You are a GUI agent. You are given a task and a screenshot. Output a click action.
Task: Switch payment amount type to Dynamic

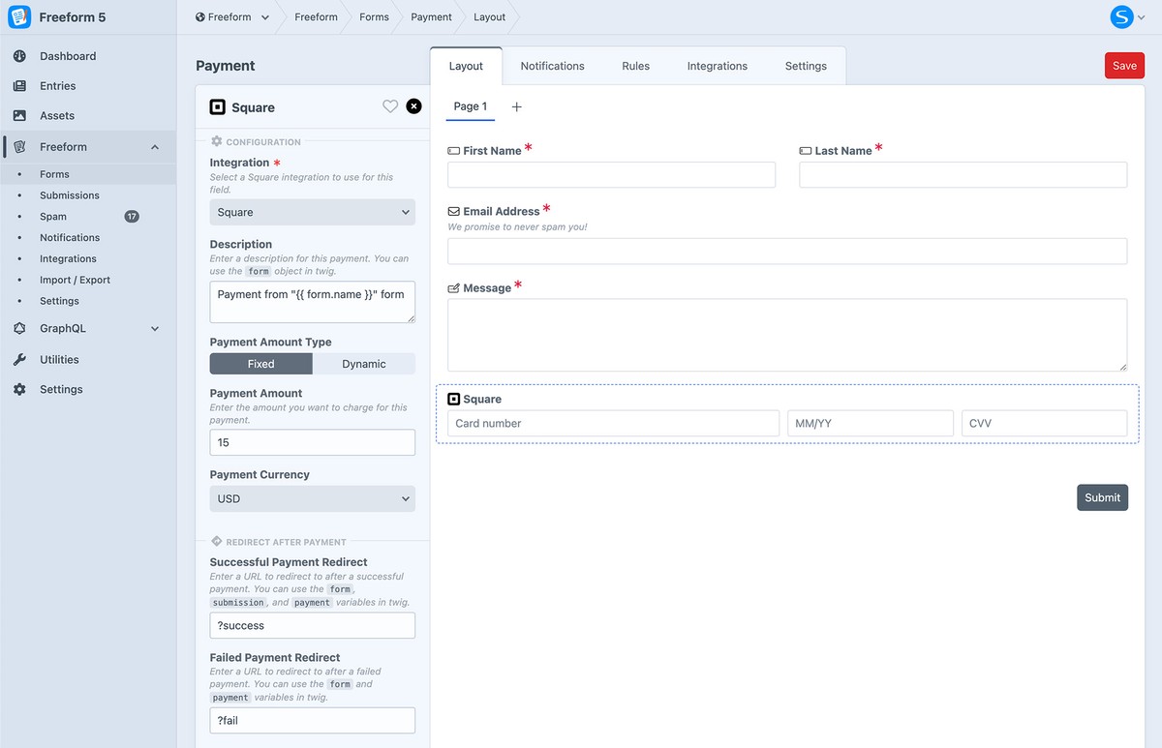(363, 364)
